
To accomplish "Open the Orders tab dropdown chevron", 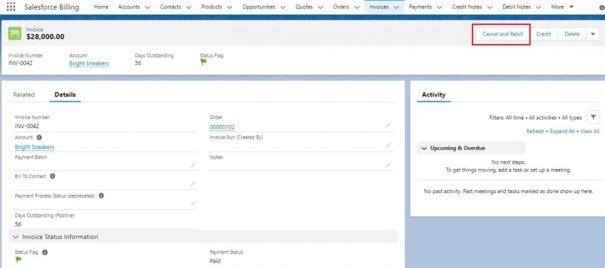I will click(357, 7).
